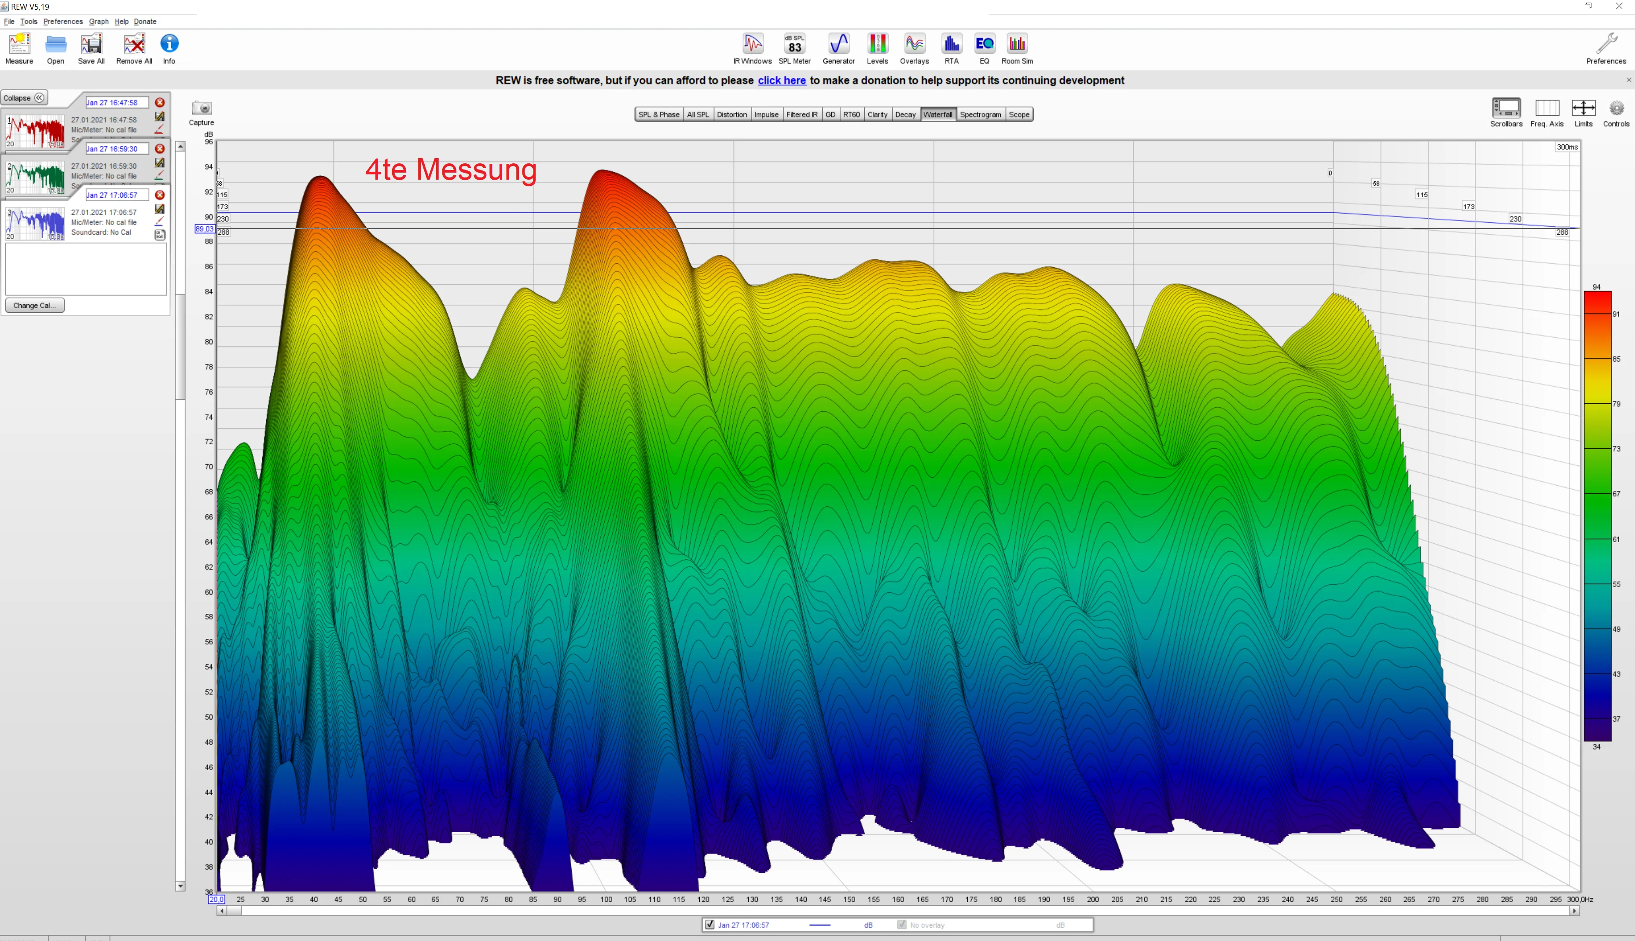The image size is (1635, 941).
Task: Start a new sweep with Measure icon
Action: (19, 49)
